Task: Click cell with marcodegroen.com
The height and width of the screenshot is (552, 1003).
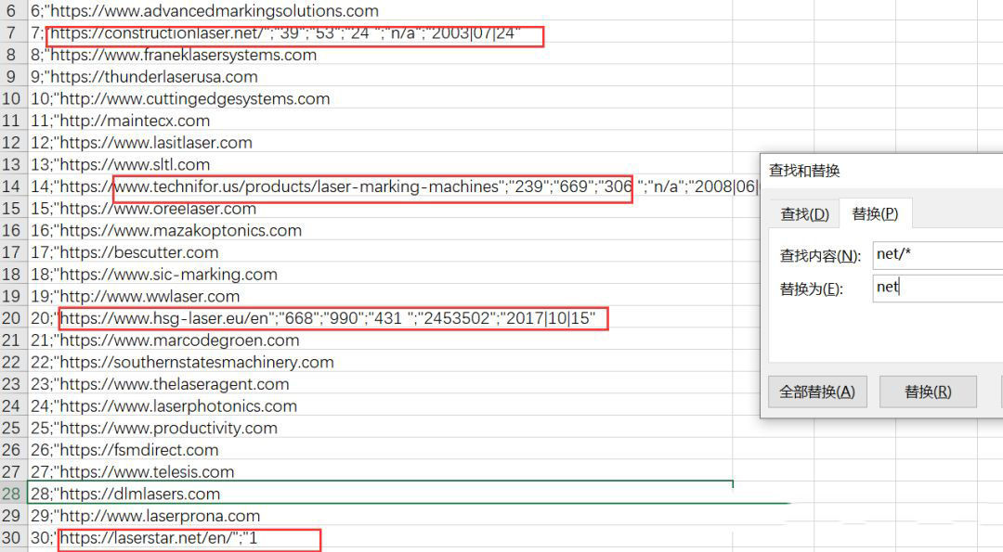Action: point(381,340)
